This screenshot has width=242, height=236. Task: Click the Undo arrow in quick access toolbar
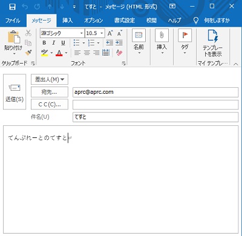25,7
